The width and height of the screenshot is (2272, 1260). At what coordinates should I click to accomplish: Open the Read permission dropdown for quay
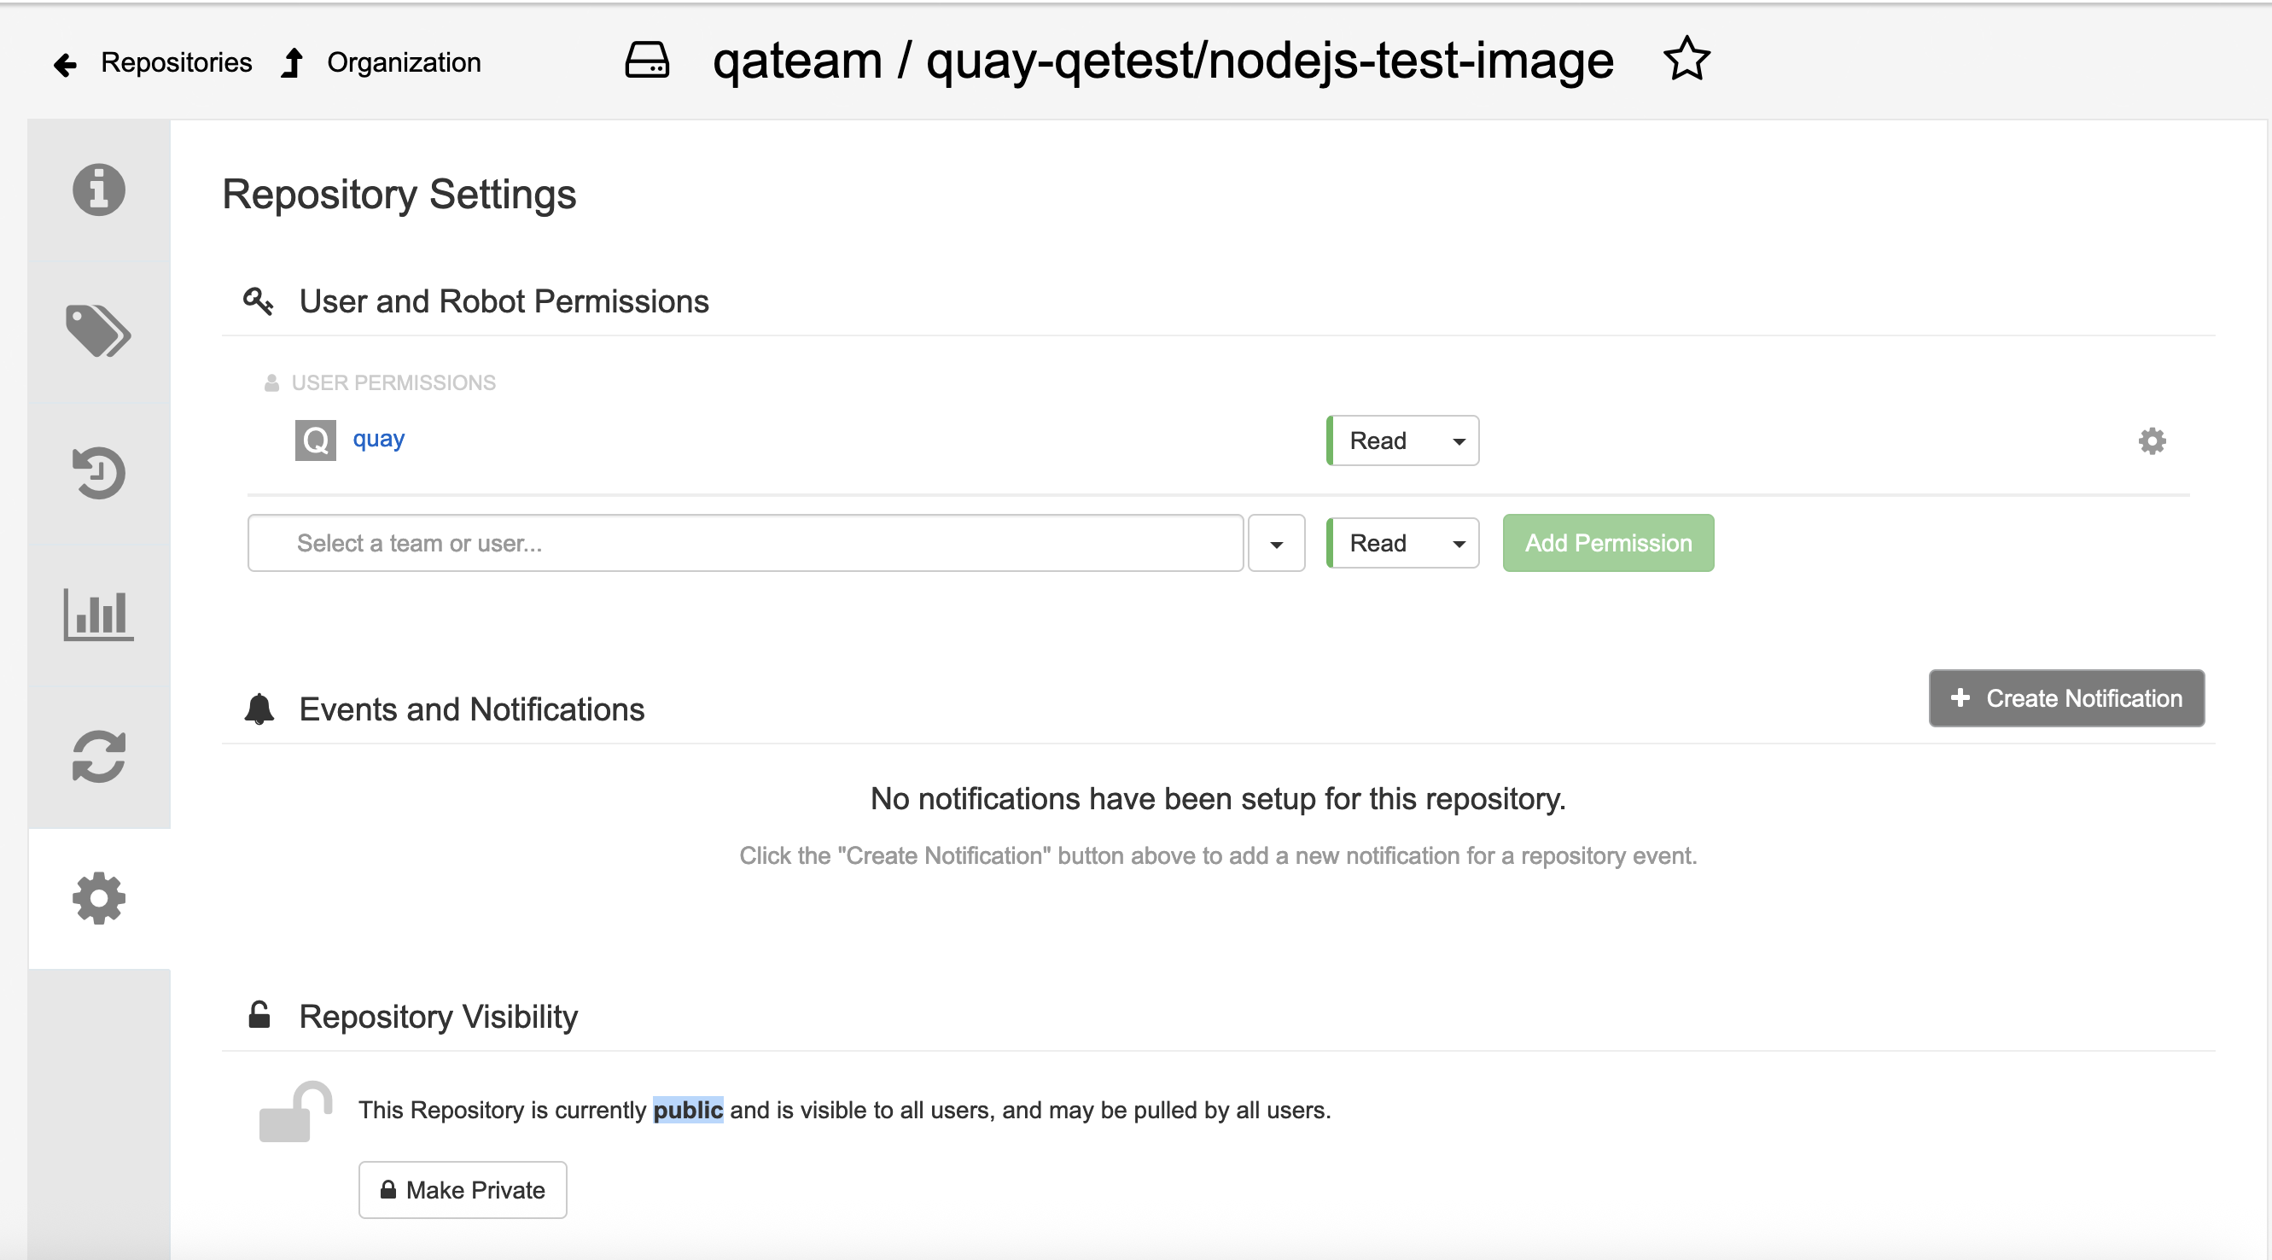click(1402, 441)
